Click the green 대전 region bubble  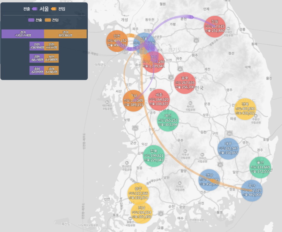coord(168,121)
